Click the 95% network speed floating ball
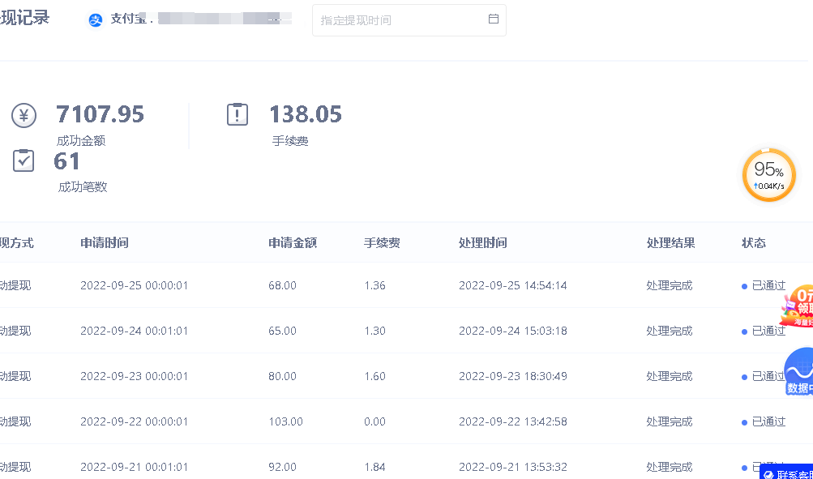 pos(769,175)
